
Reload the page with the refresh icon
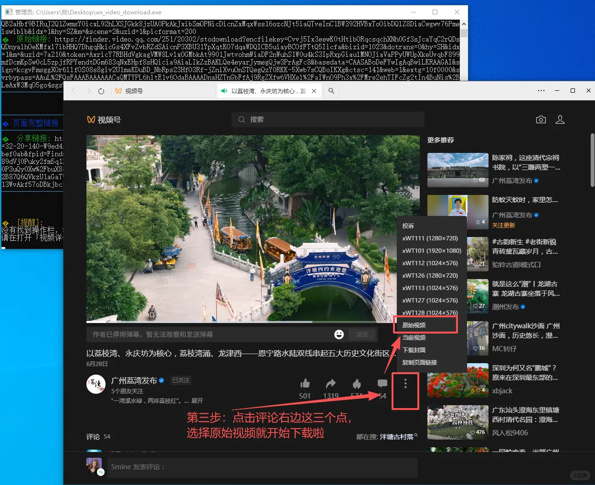pos(101,91)
